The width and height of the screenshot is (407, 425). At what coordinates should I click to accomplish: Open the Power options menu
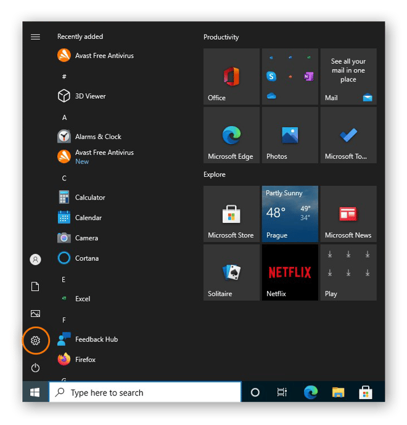pos(35,368)
